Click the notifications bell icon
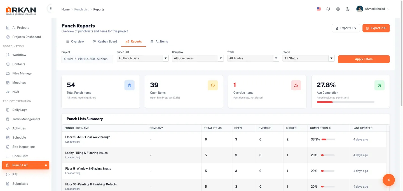 tap(328, 9)
